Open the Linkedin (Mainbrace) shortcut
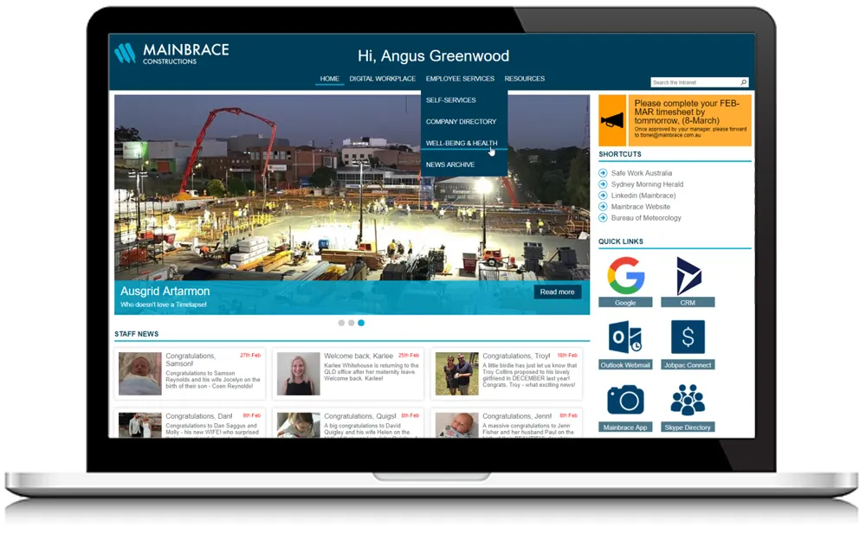The image size is (866, 533). 643,196
